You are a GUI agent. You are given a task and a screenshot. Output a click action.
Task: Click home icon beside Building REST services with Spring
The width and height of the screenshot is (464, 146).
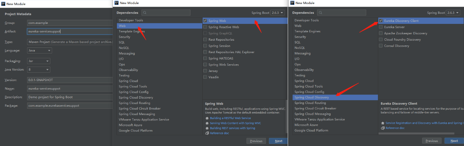(x=207, y=128)
